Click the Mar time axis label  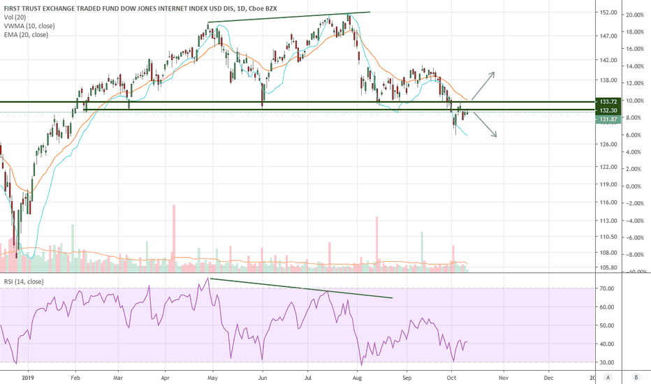click(118, 378)
